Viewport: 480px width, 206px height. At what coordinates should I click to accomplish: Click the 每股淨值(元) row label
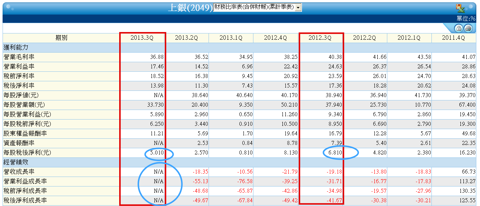click(x=21, y=95)
